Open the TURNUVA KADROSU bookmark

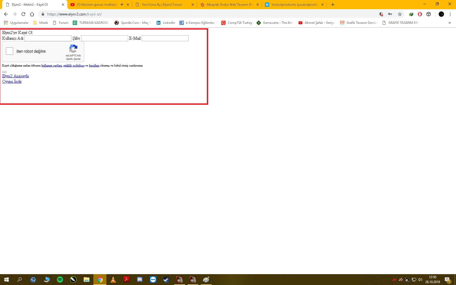coord(91,23)
